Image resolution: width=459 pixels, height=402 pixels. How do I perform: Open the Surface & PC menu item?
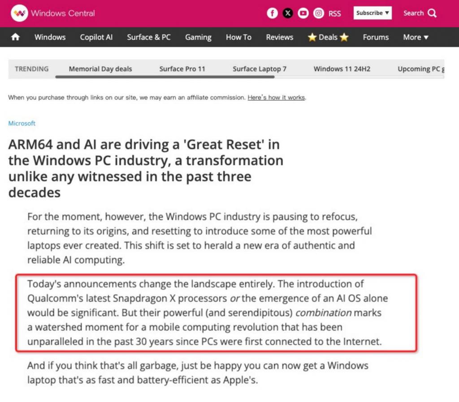149,37
